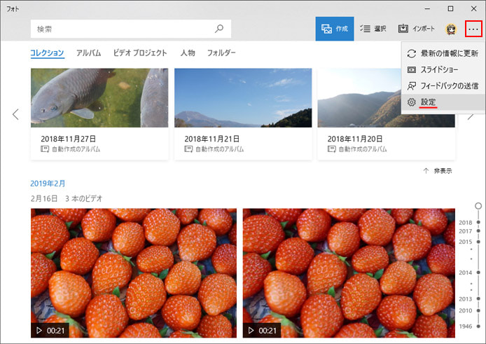This screenshot has height=344, width=486.
Task: Focus the 検索 search box
Action: [x=131, y=29]
